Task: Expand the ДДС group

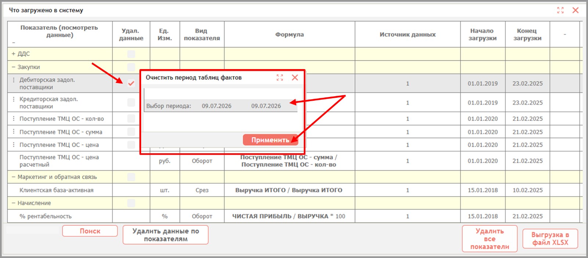Action: coord(14,54)
